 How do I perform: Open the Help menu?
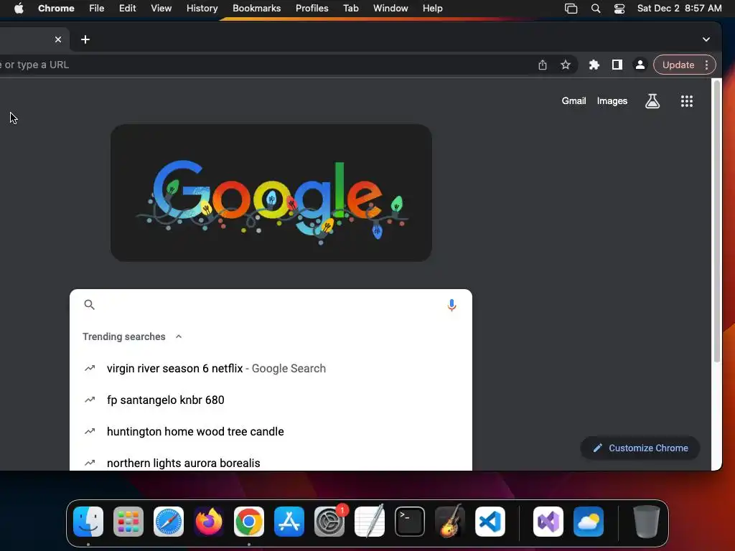tap(432, 9)
